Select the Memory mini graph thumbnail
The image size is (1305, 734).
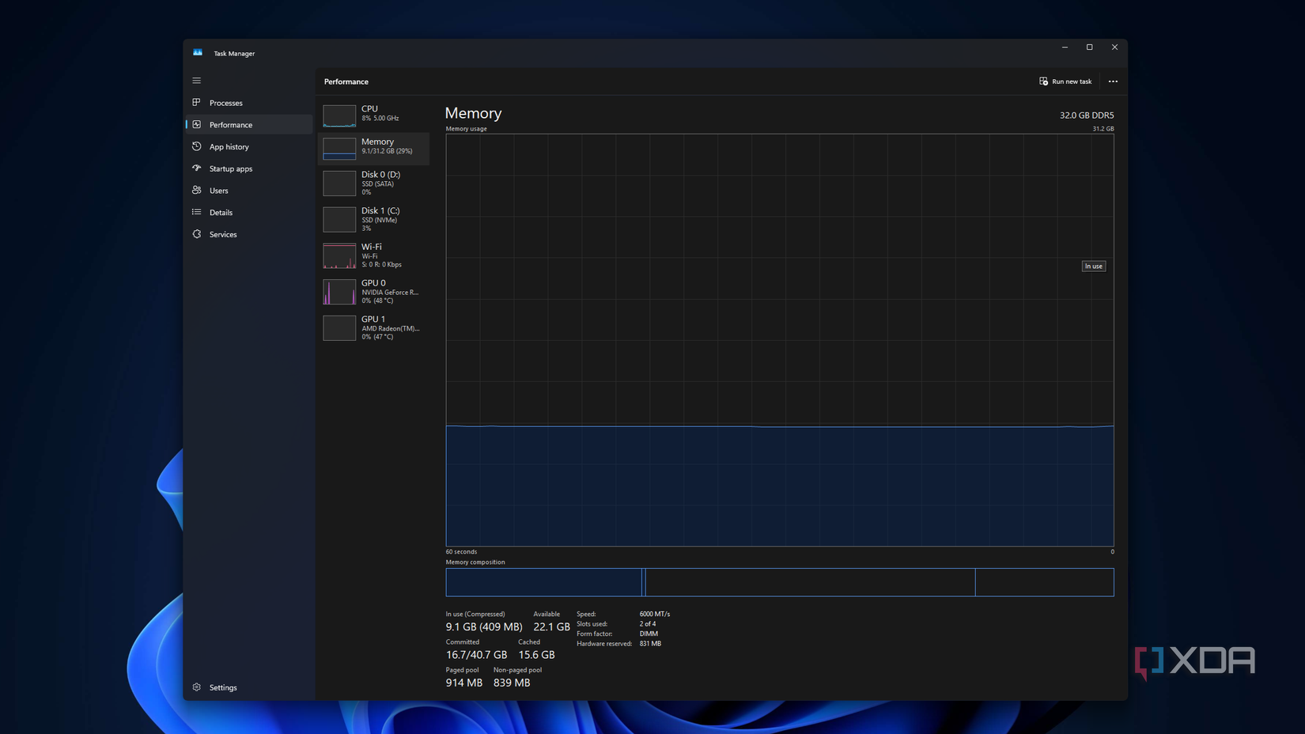[339, 149]
